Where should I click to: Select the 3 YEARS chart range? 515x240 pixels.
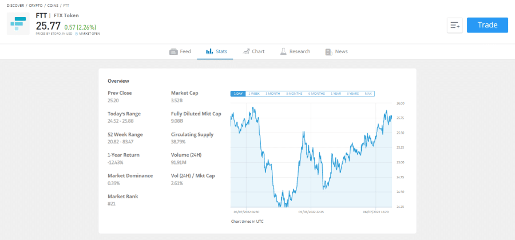[x=353, y=94]
